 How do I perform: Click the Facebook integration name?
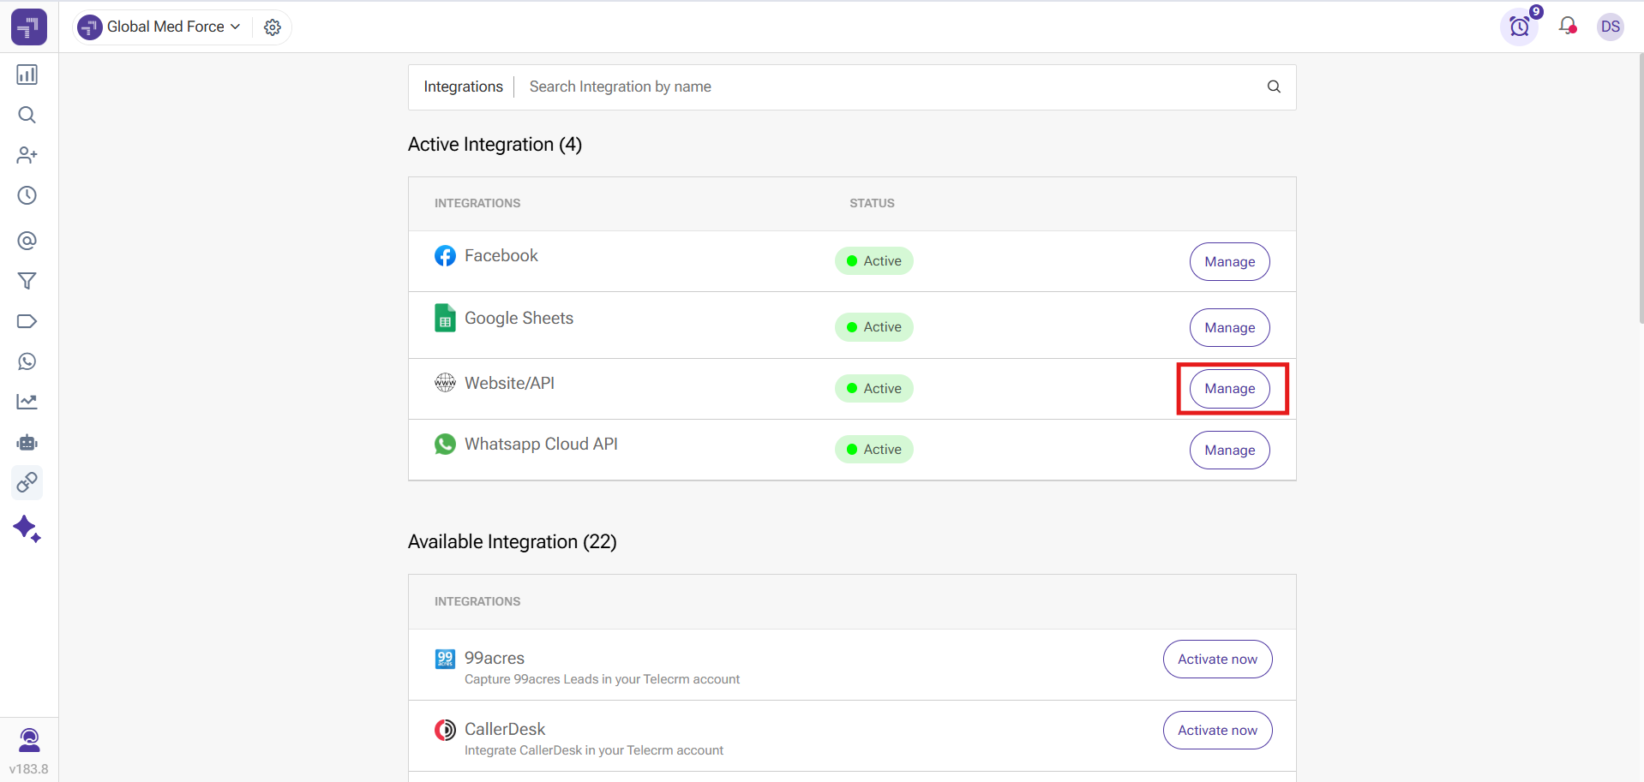click(x=501, y=255)
